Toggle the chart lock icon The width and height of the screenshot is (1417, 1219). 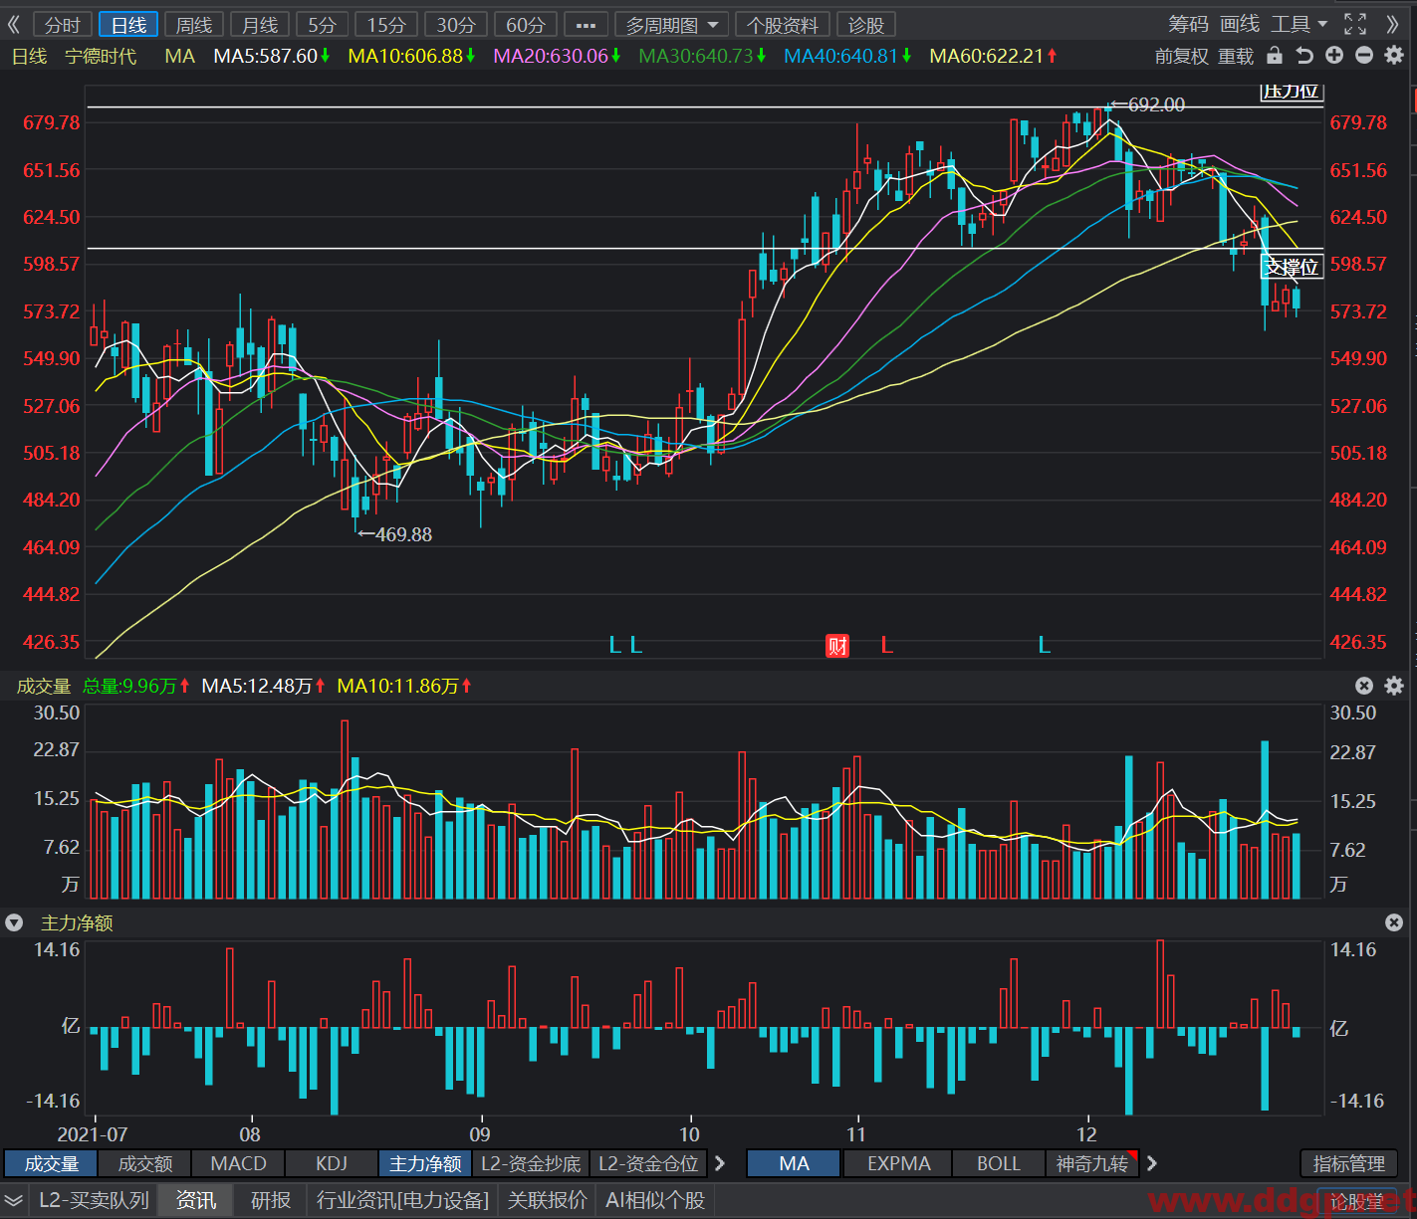pos(1275,56)
